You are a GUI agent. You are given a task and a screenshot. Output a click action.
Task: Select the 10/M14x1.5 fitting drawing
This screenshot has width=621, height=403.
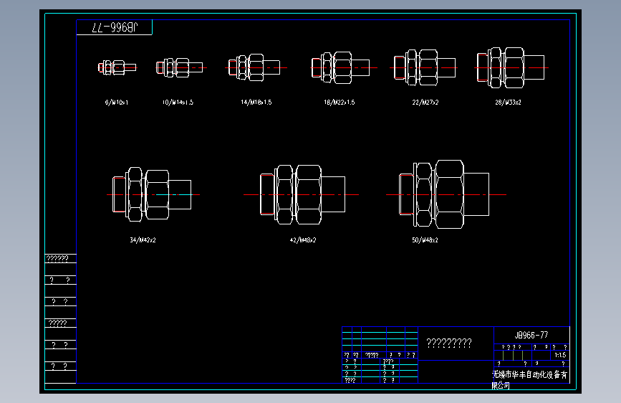coord(180,67)
